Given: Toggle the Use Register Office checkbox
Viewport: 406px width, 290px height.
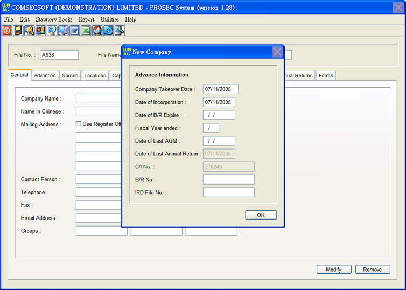Looking at the screenshot, I should 79,124.
